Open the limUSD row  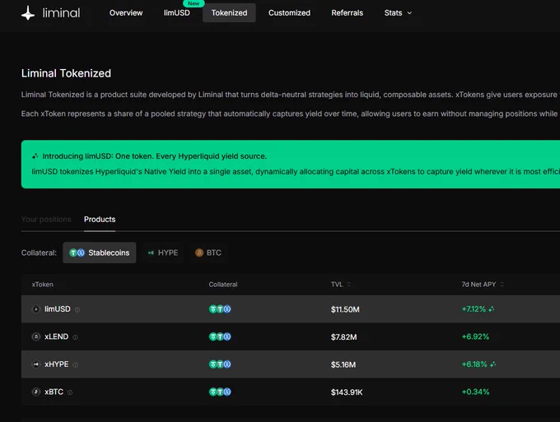[x=291, y=309]
